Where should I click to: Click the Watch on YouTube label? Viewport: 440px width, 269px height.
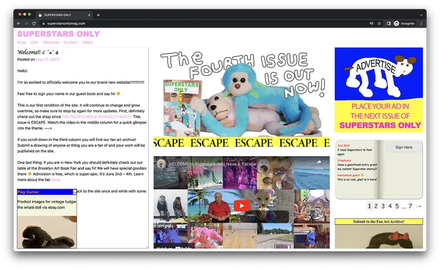coord(174,247)
